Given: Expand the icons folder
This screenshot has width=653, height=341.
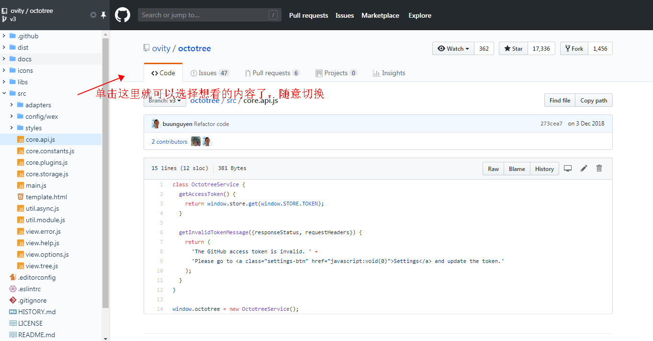Looking at the screenshot, I should point(4,70).
